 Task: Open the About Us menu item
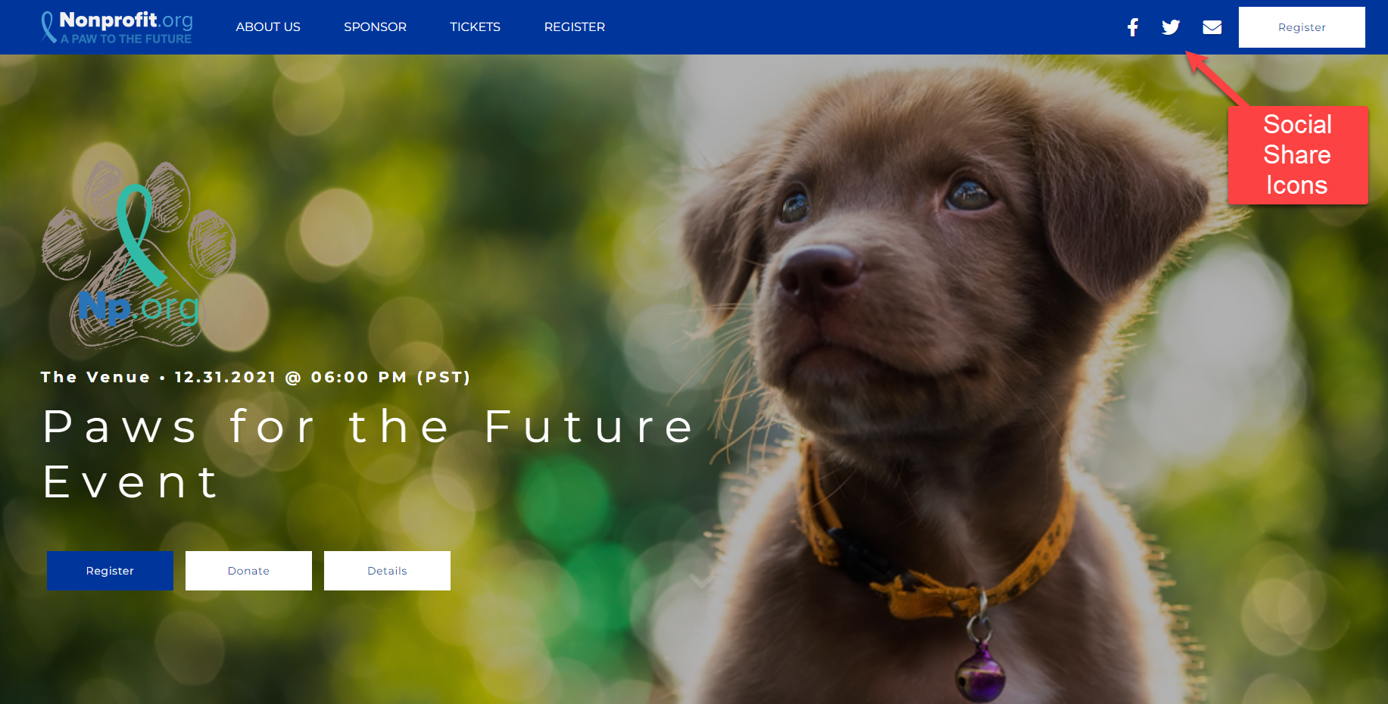(268, 27)
